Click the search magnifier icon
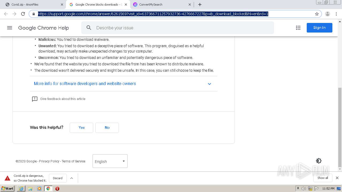 89,28
